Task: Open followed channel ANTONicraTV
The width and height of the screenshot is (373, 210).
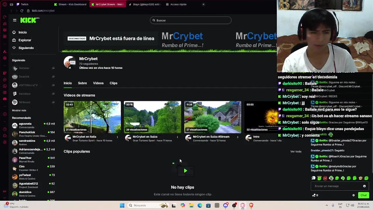Action: point(33,85)
